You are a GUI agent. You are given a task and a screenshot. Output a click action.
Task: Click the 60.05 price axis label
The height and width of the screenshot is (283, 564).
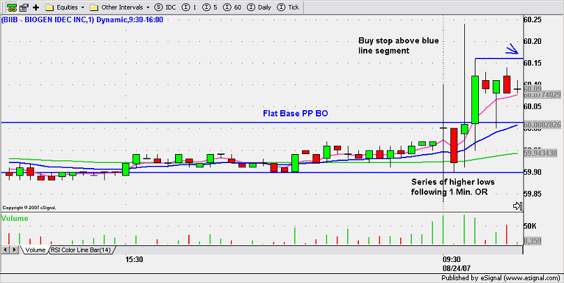point(533,107)
